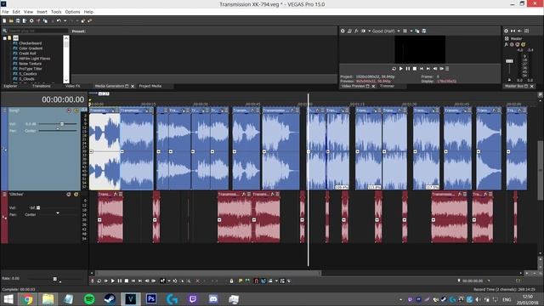Close the Media Generators panel

tap(133, 87)
